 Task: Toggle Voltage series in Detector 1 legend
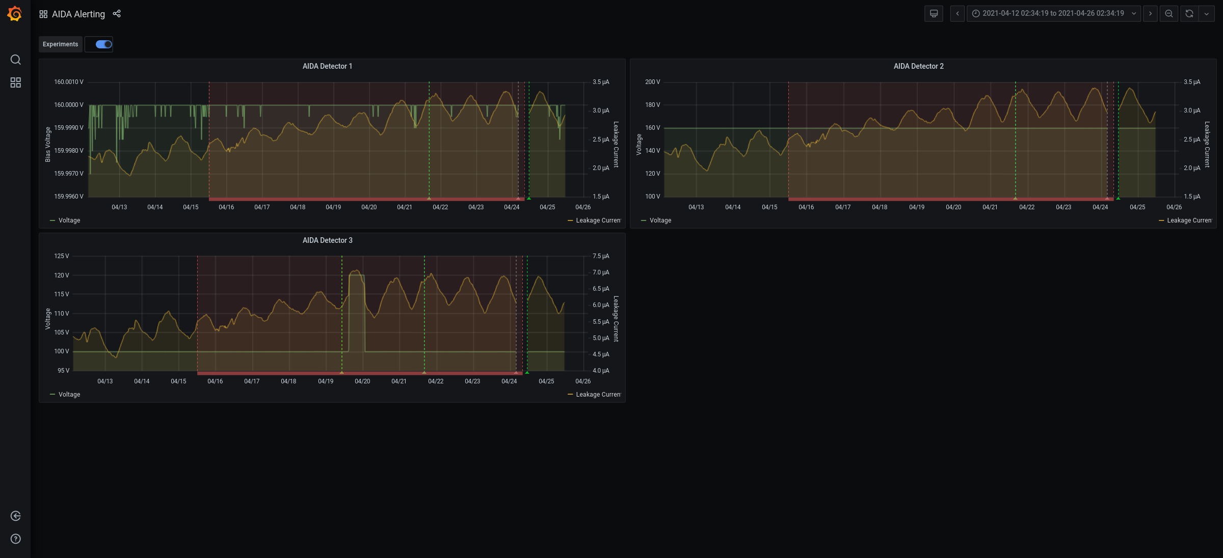click(69, 220)
